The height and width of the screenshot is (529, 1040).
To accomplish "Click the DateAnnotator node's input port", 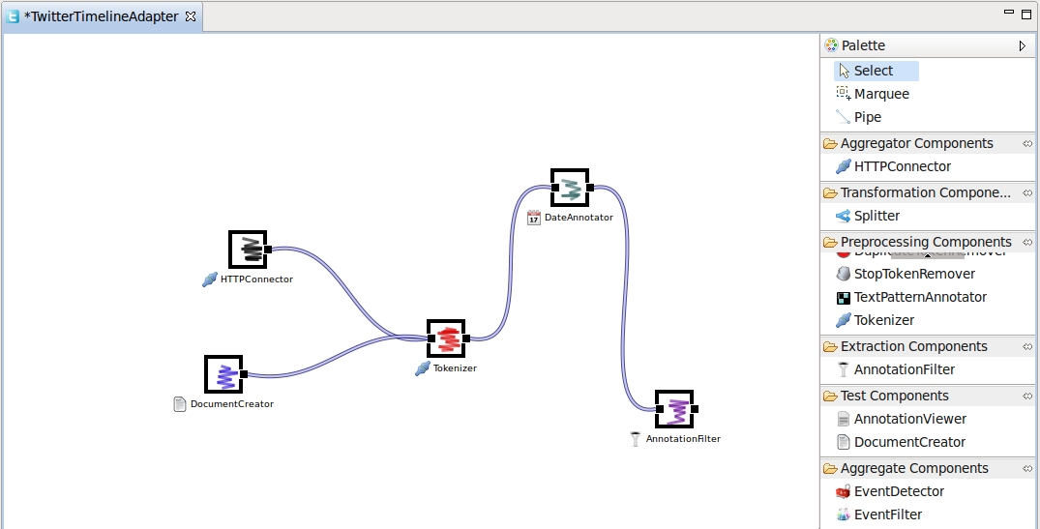I will pyautogui.click(x=555, y=188).
